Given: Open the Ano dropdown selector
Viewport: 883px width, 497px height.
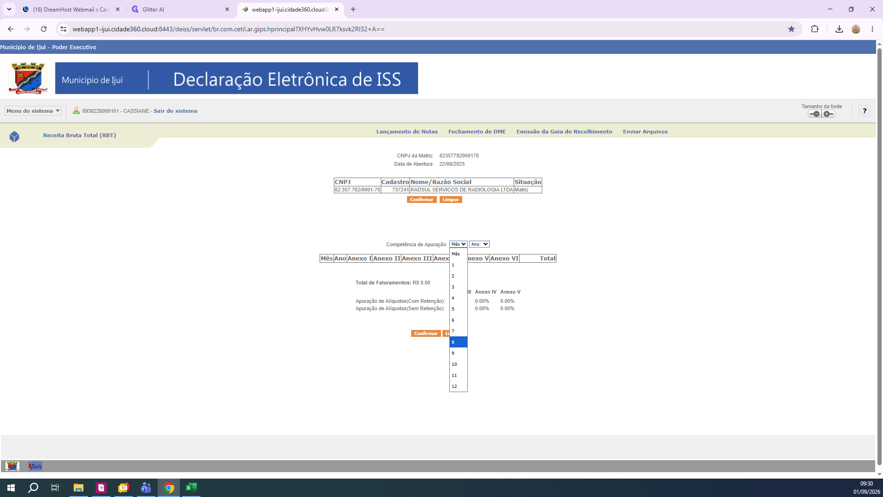Looking at the screenshot, I should (479, 244).
